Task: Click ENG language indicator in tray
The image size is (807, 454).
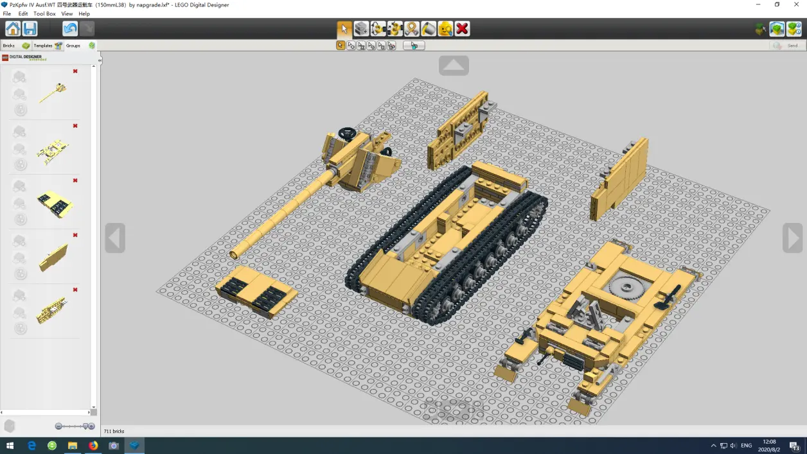Action: pyautogui.click(x=746, y=446)
